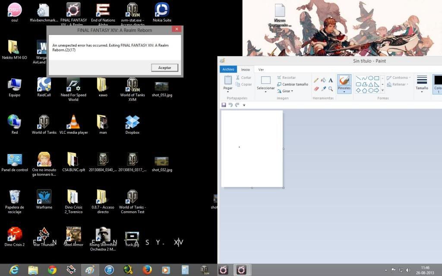Expand the Seleccionar dropdown
442x276 pixels.
265,92
